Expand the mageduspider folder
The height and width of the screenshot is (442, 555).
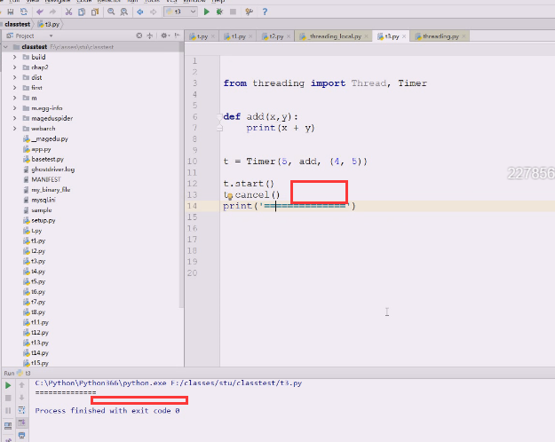(14, 118)
